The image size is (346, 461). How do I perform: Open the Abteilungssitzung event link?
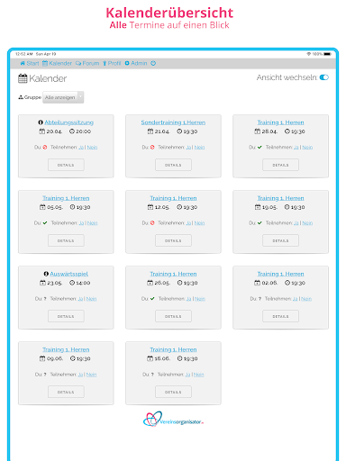[69, 122]
